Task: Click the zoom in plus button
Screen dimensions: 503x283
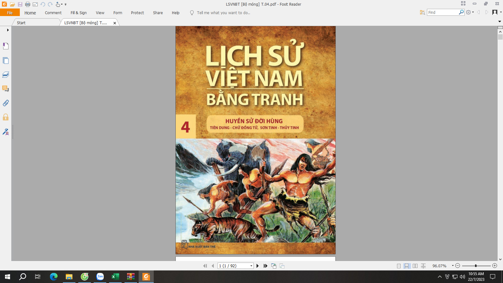Action: click(495, 266)
